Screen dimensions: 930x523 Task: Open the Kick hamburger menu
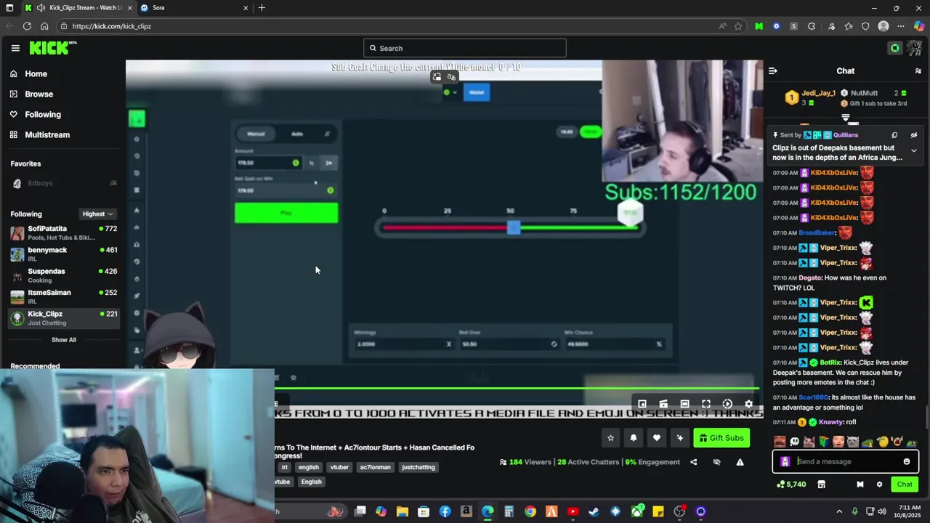coord(15,48)
